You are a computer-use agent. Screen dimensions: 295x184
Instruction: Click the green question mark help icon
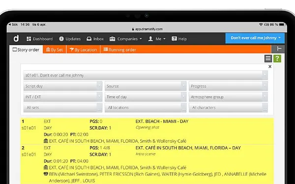click(277, 58)
